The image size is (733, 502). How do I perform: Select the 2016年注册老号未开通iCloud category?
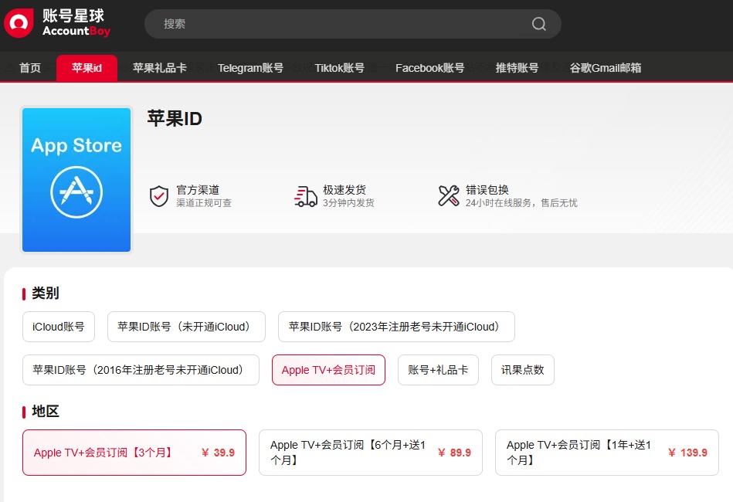tap(141, 370)
